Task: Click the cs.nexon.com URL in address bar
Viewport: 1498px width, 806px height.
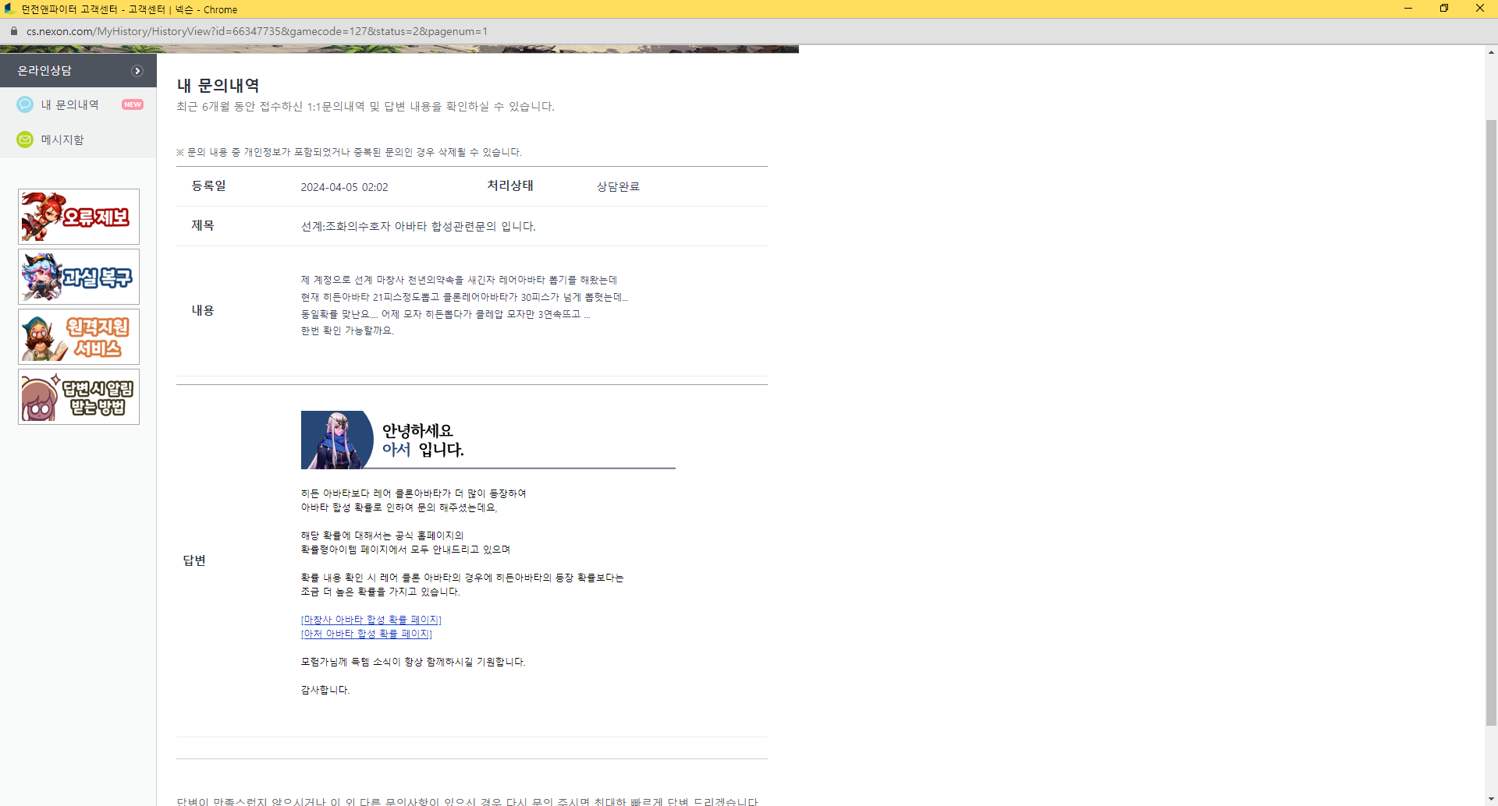Action: (x=257, y=31)
